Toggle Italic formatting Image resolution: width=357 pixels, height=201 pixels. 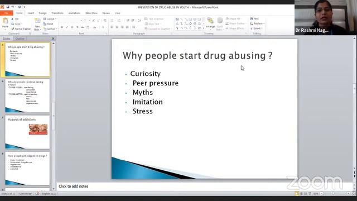(67, 27)
